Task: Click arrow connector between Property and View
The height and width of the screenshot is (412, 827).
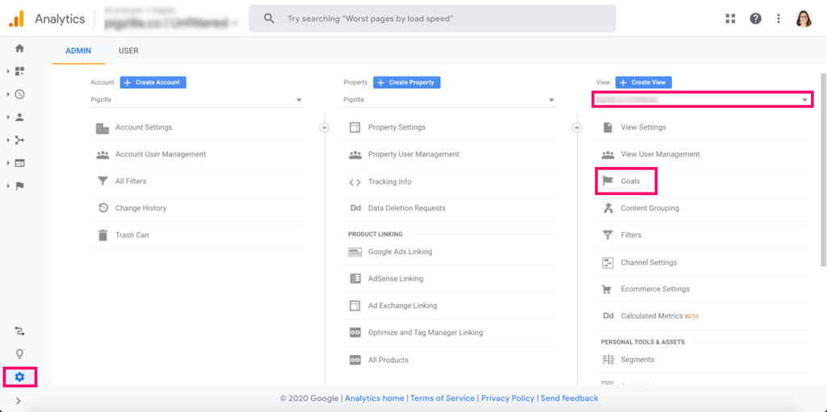Action: click(577, 127)
